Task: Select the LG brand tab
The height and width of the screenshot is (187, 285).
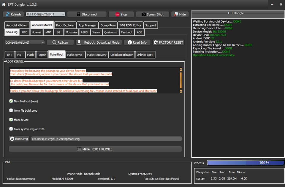Action: click(58, 32)
